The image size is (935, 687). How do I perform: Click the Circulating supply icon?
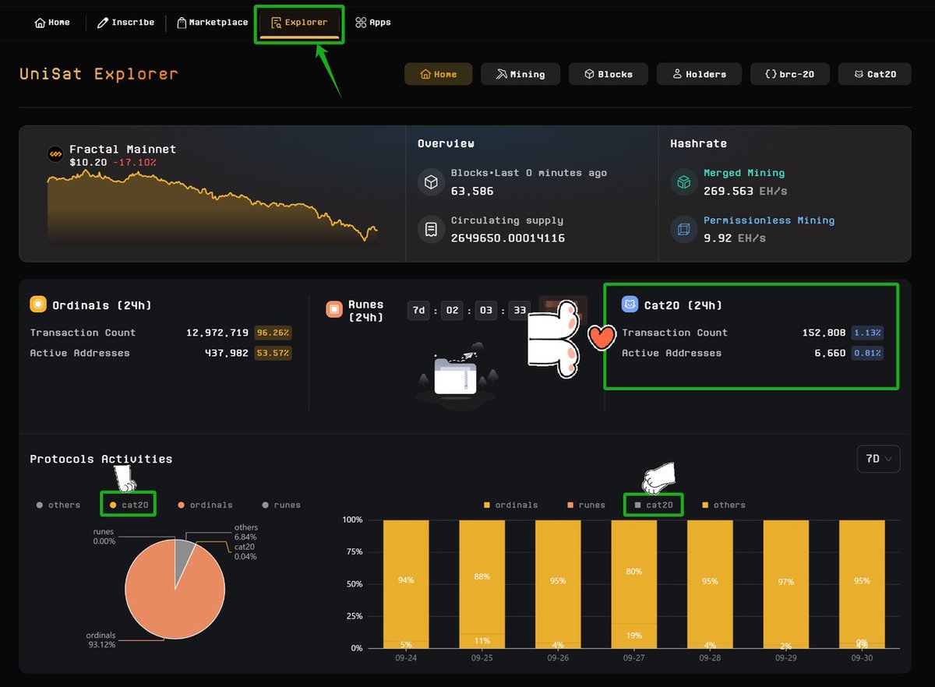[x=431, y=230]
